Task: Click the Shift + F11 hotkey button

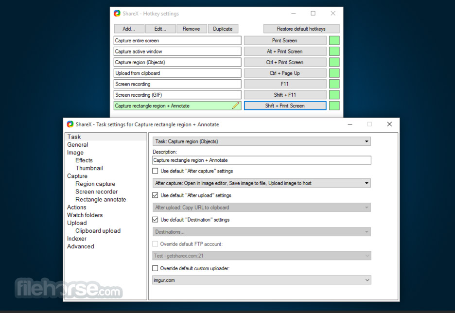Action: point(285,95)
